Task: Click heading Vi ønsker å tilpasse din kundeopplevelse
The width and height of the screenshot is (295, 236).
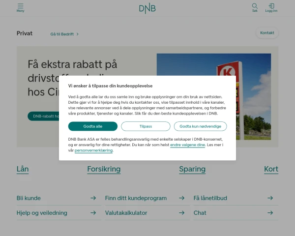Action: click(x=110, y=86)
